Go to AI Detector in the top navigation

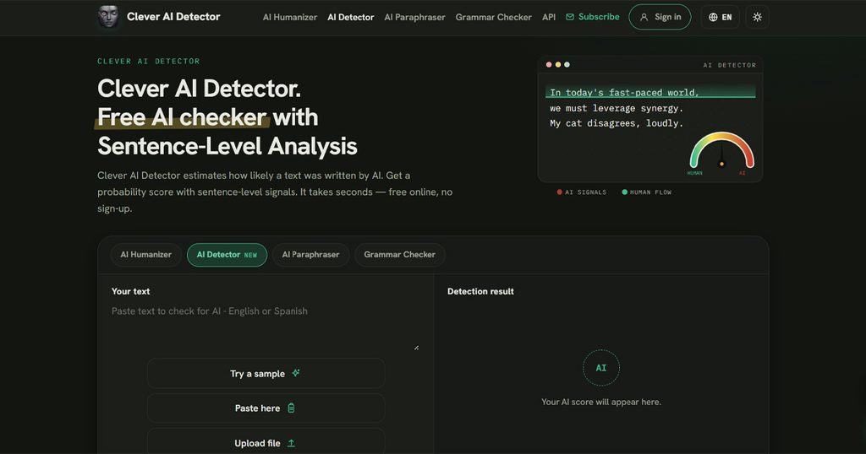[x=351, y=17]
